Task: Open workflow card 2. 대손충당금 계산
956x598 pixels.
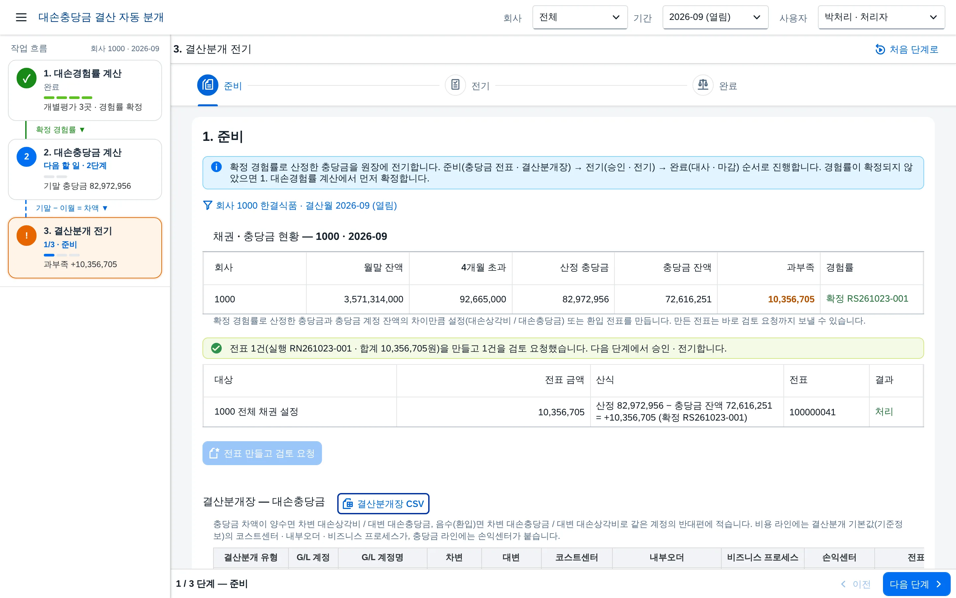Action: 85,169
